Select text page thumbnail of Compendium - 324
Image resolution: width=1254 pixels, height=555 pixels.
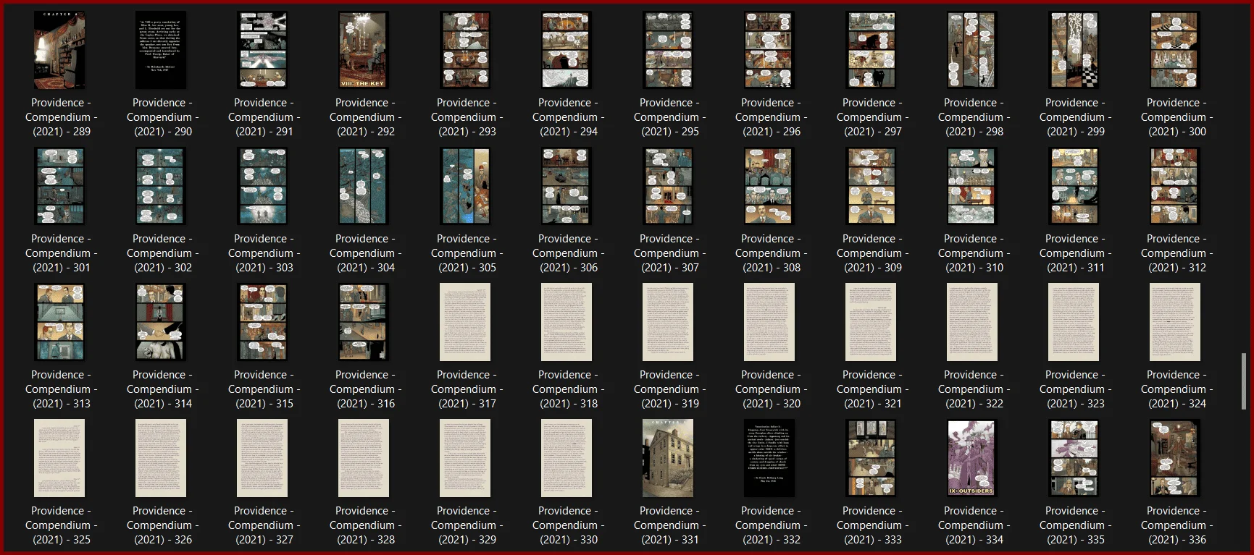(x=1175, y=322)
